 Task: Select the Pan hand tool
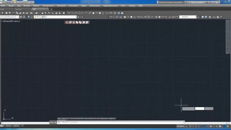(43, 13)
